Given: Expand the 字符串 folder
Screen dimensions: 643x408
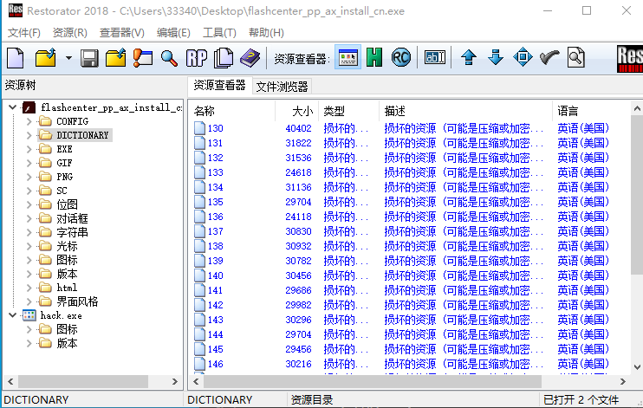Looking at the screenshot, I should pyautogui.click(x=29, y=232).
